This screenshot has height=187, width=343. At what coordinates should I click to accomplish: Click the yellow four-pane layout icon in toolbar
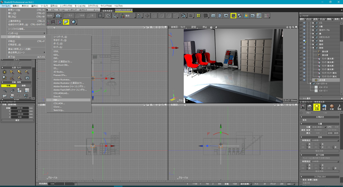pyautogui.click(x=198, y=16)
